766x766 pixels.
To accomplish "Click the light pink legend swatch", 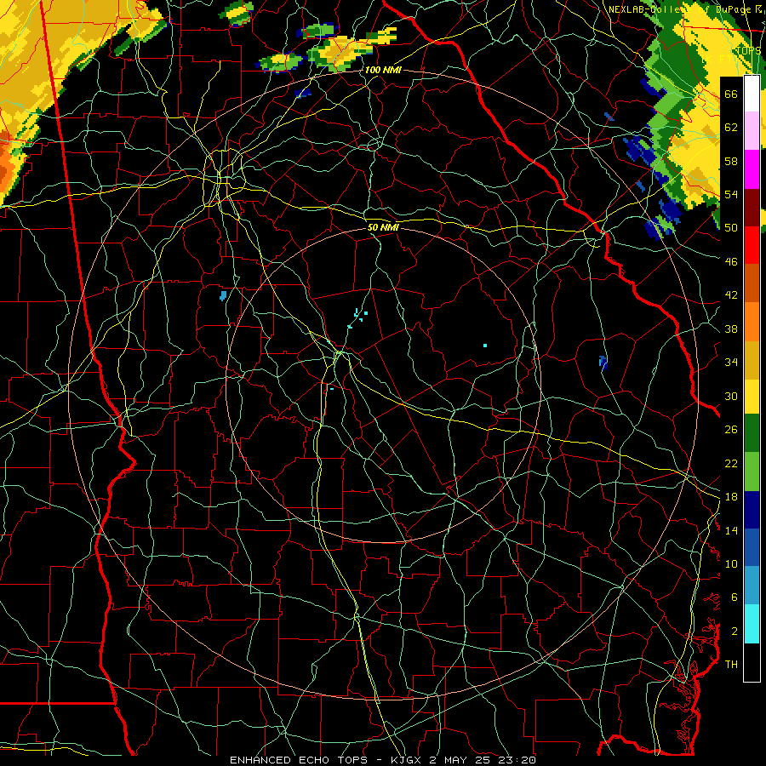I will point(752,131).
